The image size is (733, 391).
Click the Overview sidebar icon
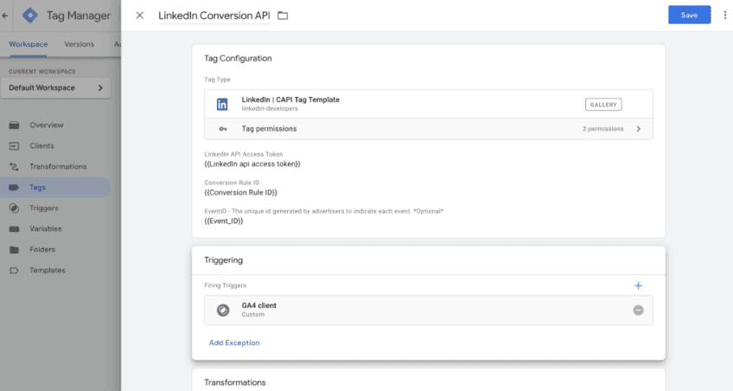tap(14, 125)
